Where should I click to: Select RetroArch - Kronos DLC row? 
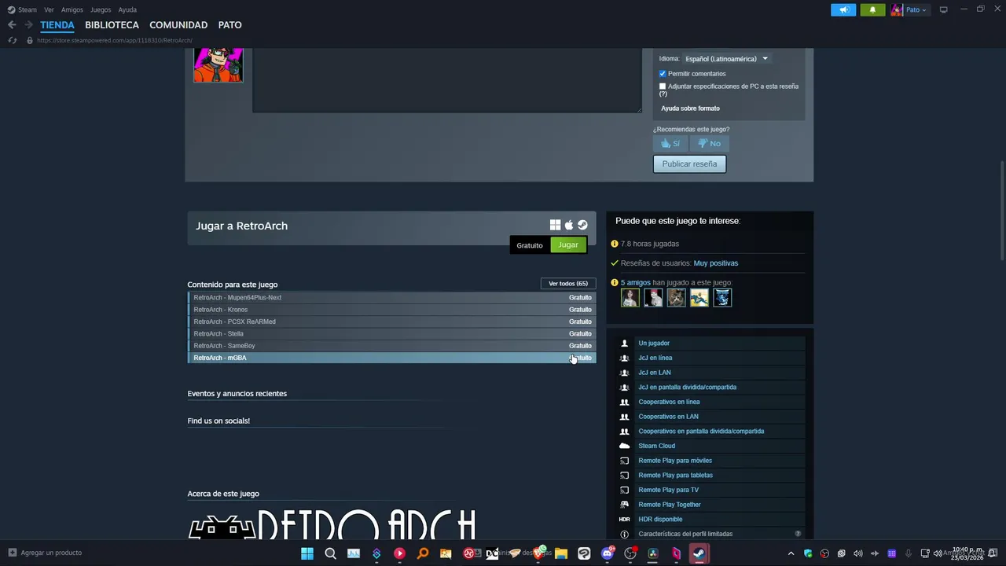point(391,310)
